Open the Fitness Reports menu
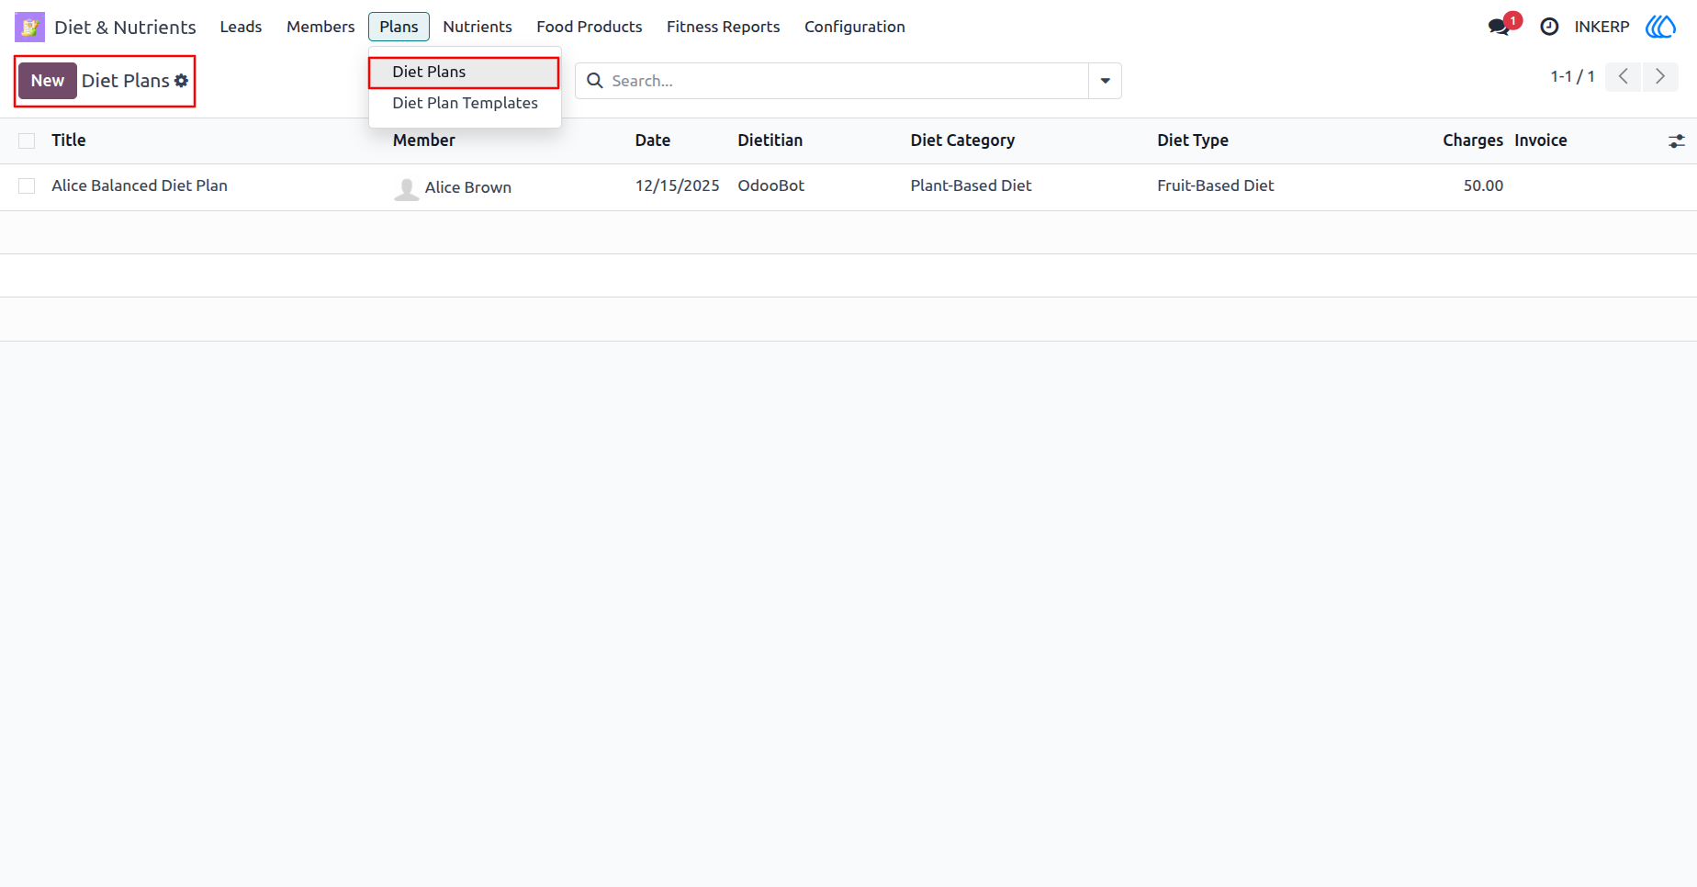The width and height of the screenshot is (1697, 887). click(724, 27)
